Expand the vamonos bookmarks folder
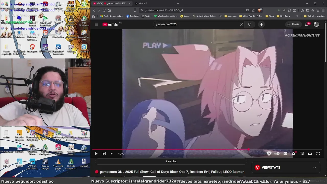This screenshot has height=184, width=327. pyautogui.click(x=230, y=16)
